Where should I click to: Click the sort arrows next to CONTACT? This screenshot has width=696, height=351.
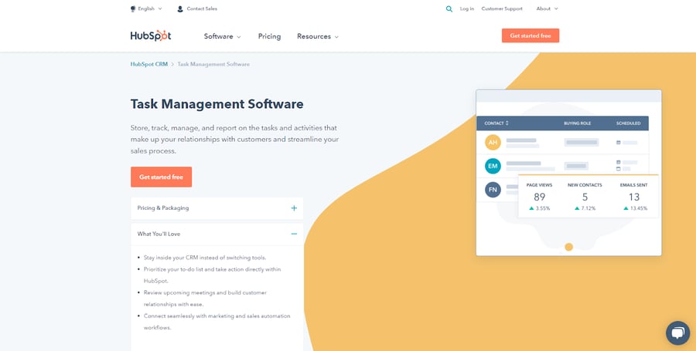[x=507, y=123]
